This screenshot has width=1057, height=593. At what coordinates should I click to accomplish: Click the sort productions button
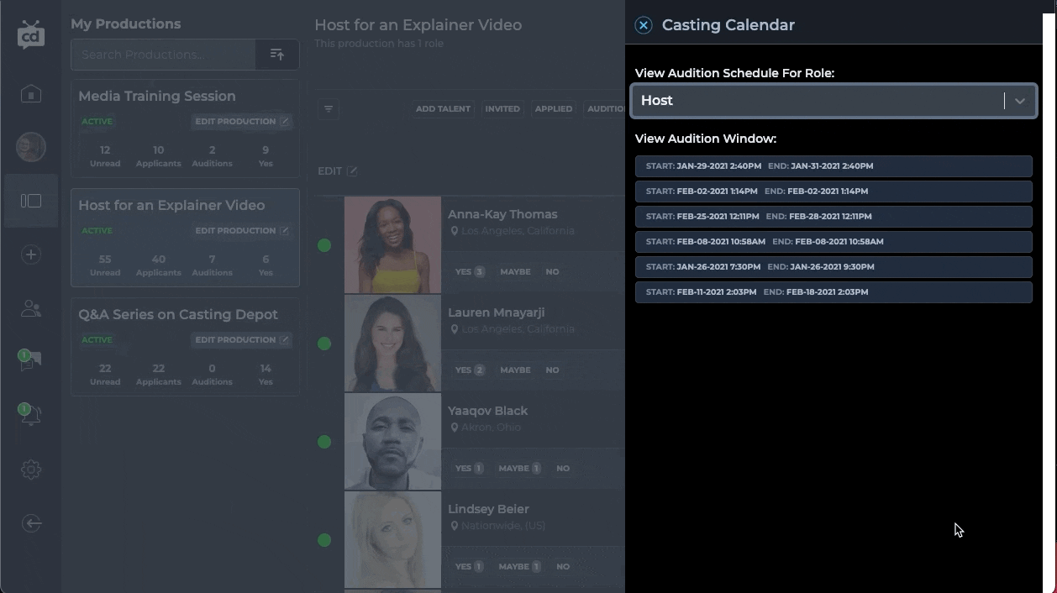pos(277,55)
